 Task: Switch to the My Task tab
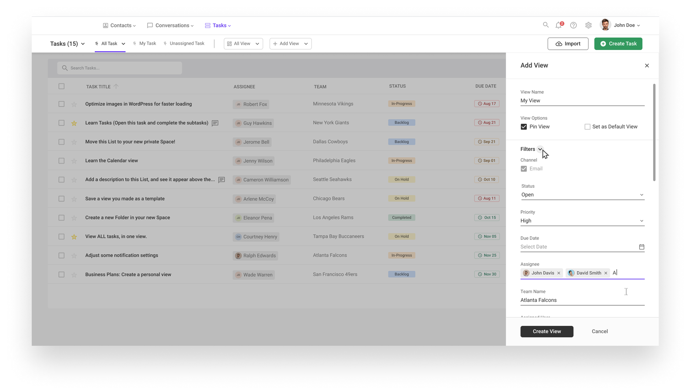tap(144, 43)
